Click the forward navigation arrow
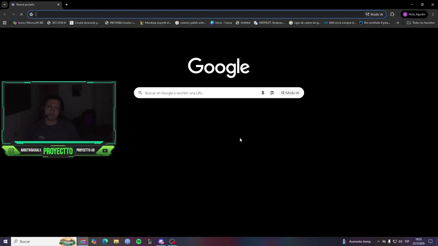The image size is (438, 246). [13, 14]
